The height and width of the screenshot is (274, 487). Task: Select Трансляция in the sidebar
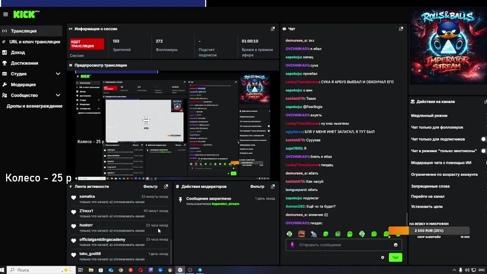click(31, 31)
